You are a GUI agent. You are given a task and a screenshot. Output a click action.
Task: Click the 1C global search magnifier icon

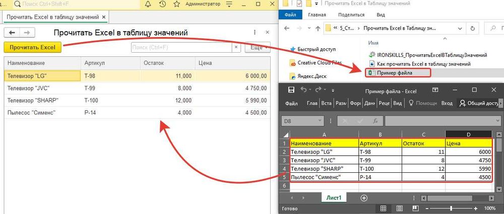pos(17,4)
